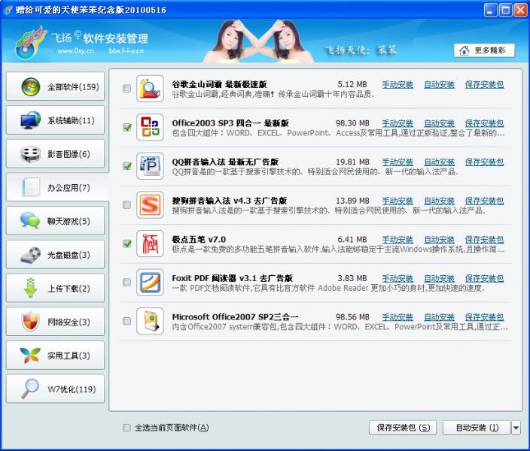530x451 pixels.
Task: Select the 办公应用(7) category
Action: pos(56,187)
